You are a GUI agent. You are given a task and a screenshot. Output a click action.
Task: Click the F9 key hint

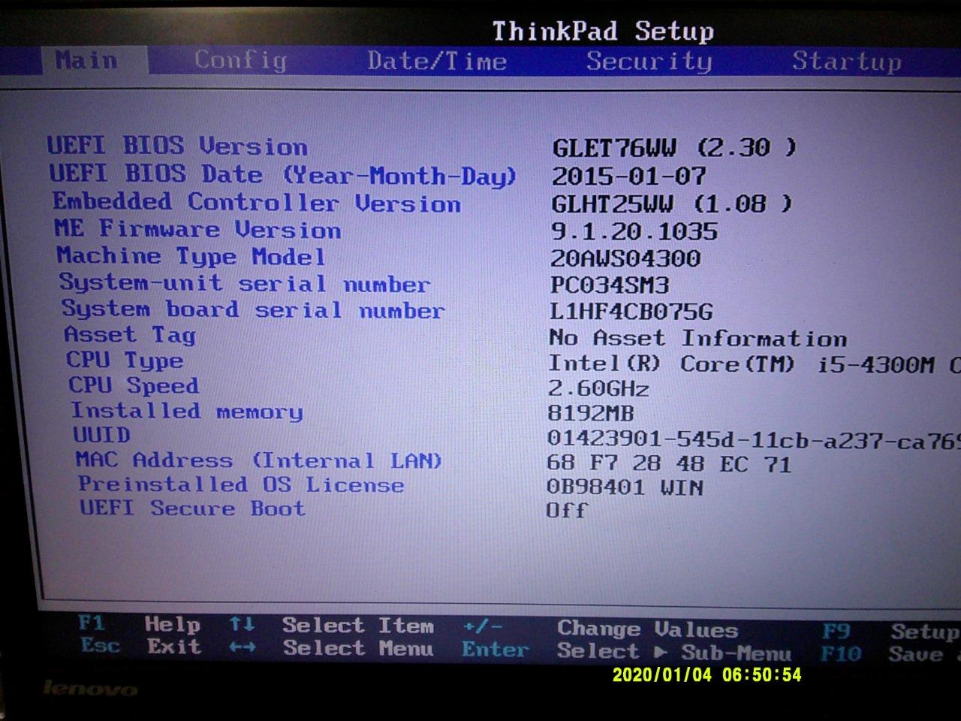tap(836, 631)
